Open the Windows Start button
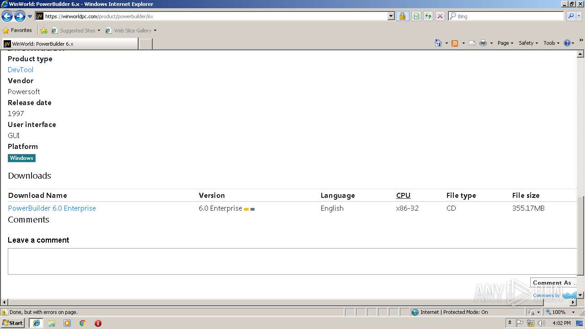Screen dimensions: 585x329 pyautogui.click(x=12, y=323)
